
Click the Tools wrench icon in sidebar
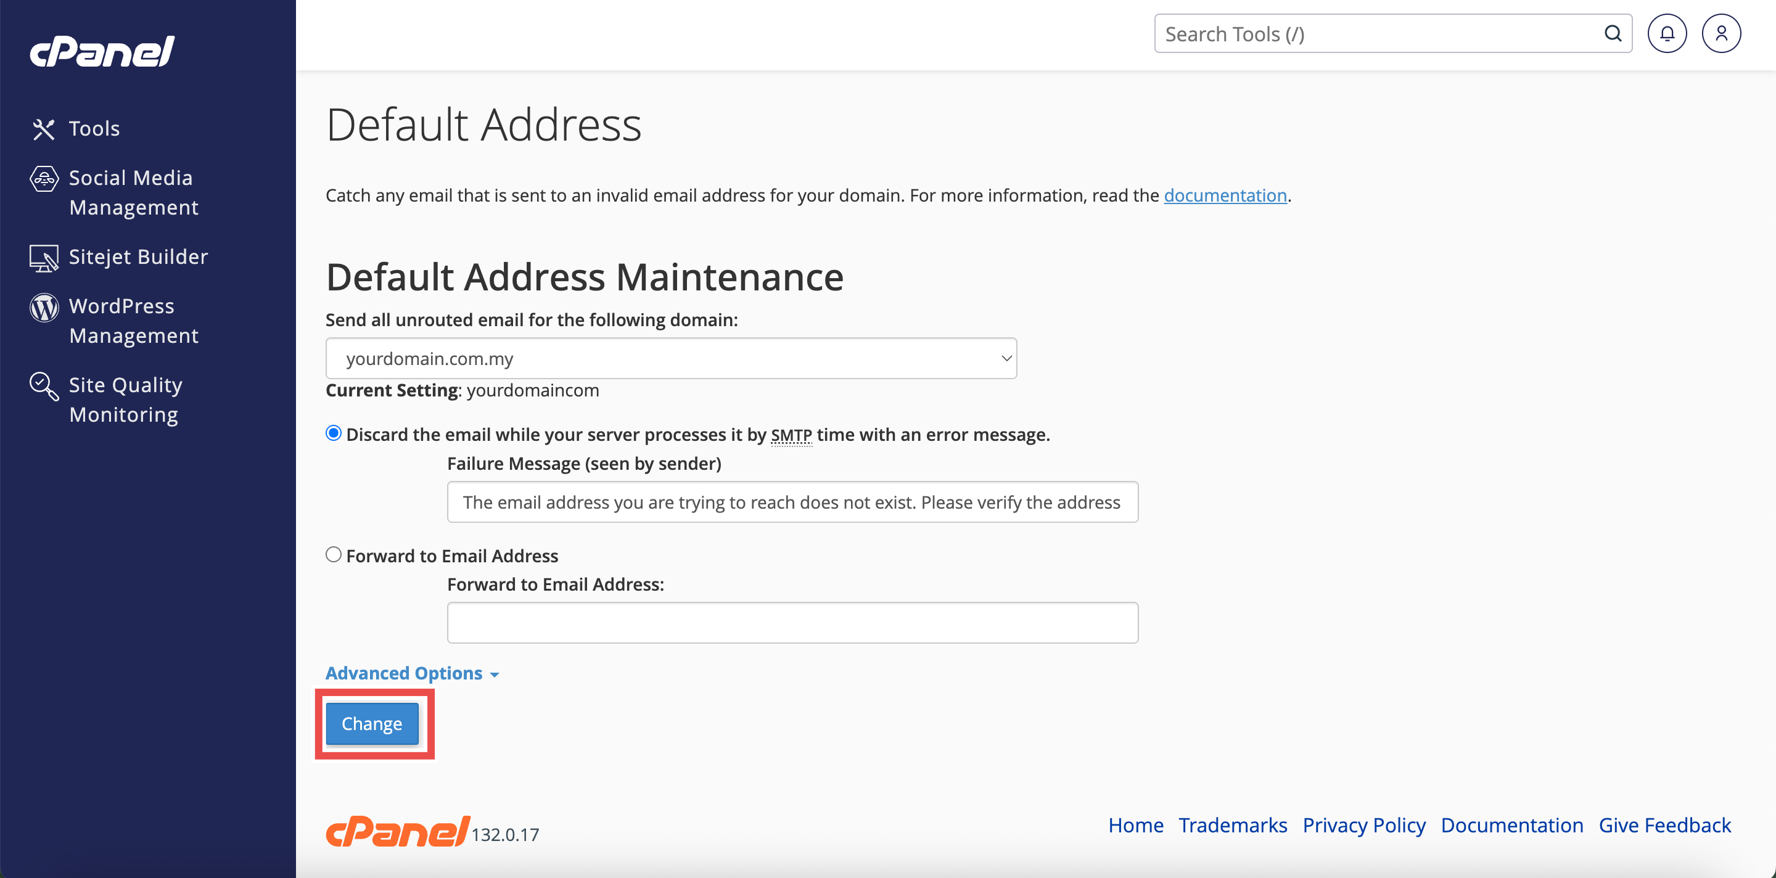tap(43, 129)
